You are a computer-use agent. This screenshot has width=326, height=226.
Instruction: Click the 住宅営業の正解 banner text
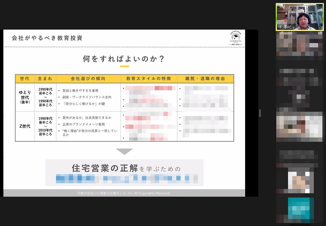(x=105, y=168)
